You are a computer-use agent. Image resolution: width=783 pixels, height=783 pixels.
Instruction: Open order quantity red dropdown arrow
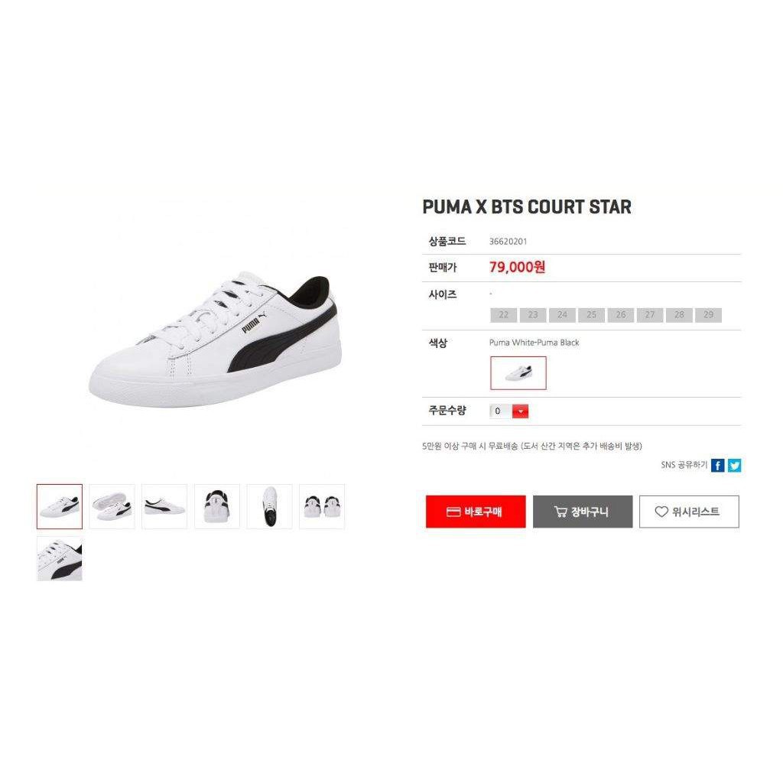520,411
